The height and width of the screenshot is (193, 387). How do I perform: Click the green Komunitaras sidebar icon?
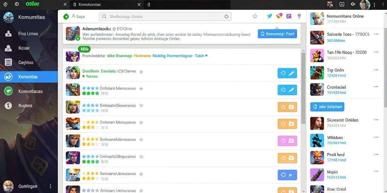(x=8, y=91)
